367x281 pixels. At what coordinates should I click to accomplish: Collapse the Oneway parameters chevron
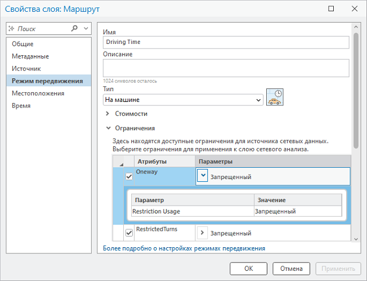click(x=203, y=176)
